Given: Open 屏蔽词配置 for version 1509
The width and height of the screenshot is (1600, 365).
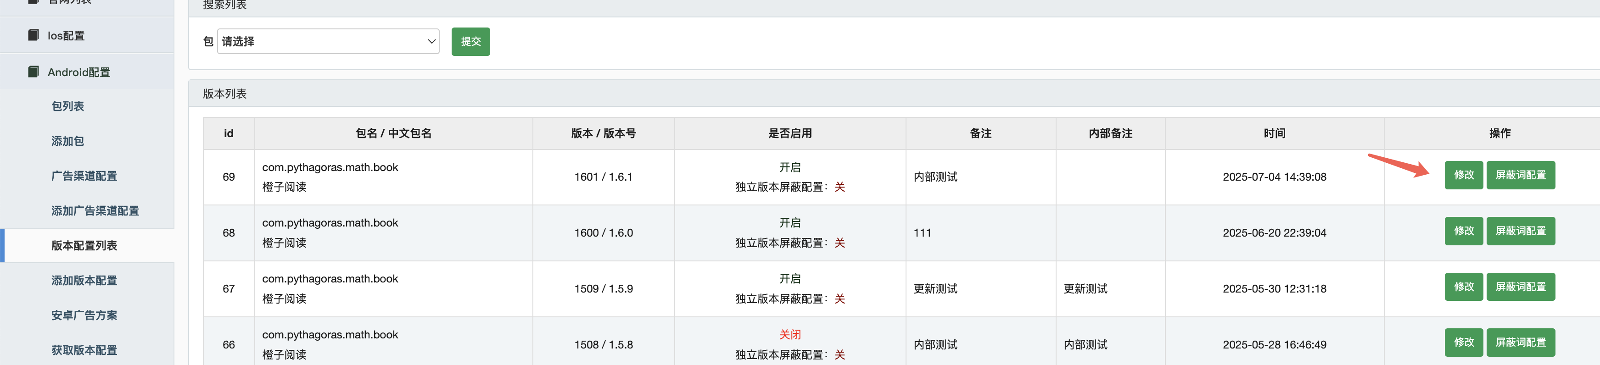Looking at the screenshot, I should pyautogui.click(x=1520, y=287).
